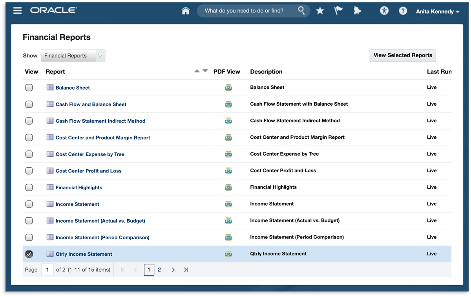
Task: Open the Help question mark icon
Action: tap(403, 11)
